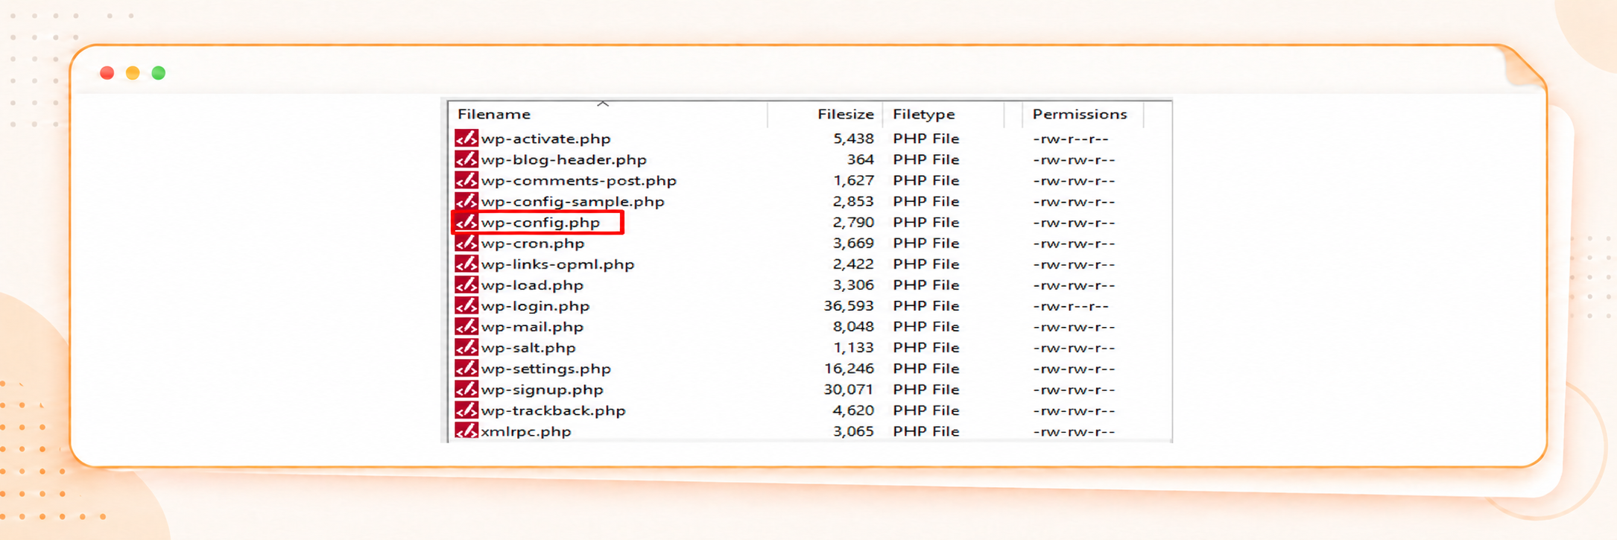
Task: Select the icon of wp-signup.php
Action: click(x=466, y=389)
